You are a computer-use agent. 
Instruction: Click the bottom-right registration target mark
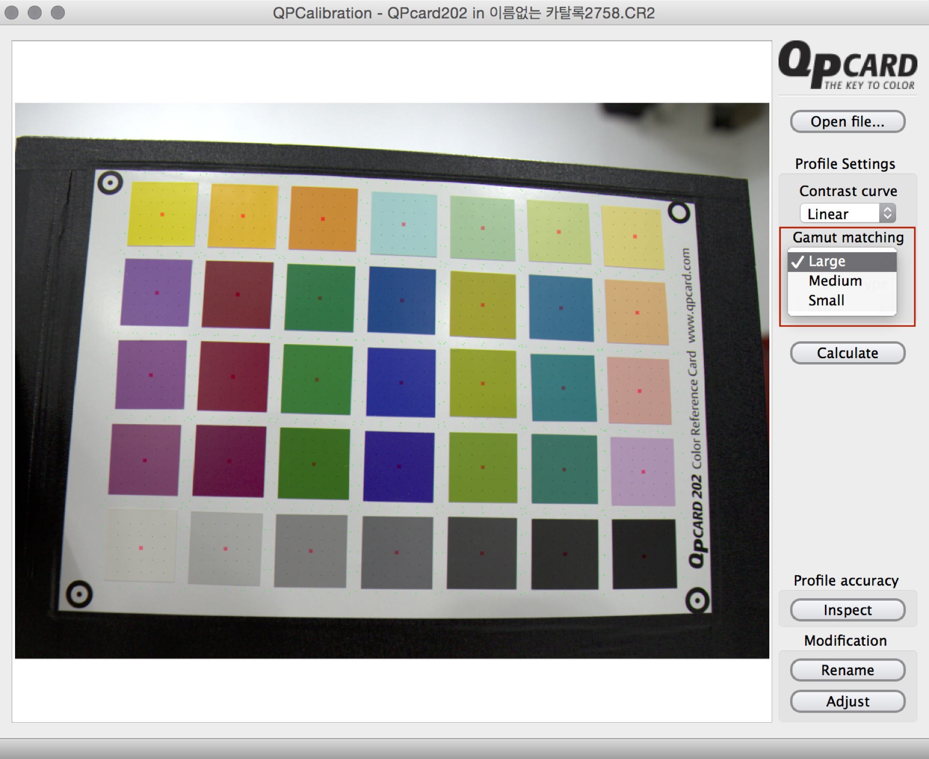click(x=697, y=601)
